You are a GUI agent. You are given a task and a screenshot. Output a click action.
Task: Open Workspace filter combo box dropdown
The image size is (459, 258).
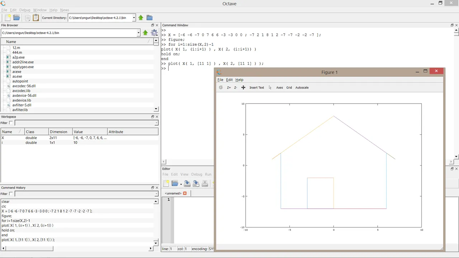[x=156, y=123]
